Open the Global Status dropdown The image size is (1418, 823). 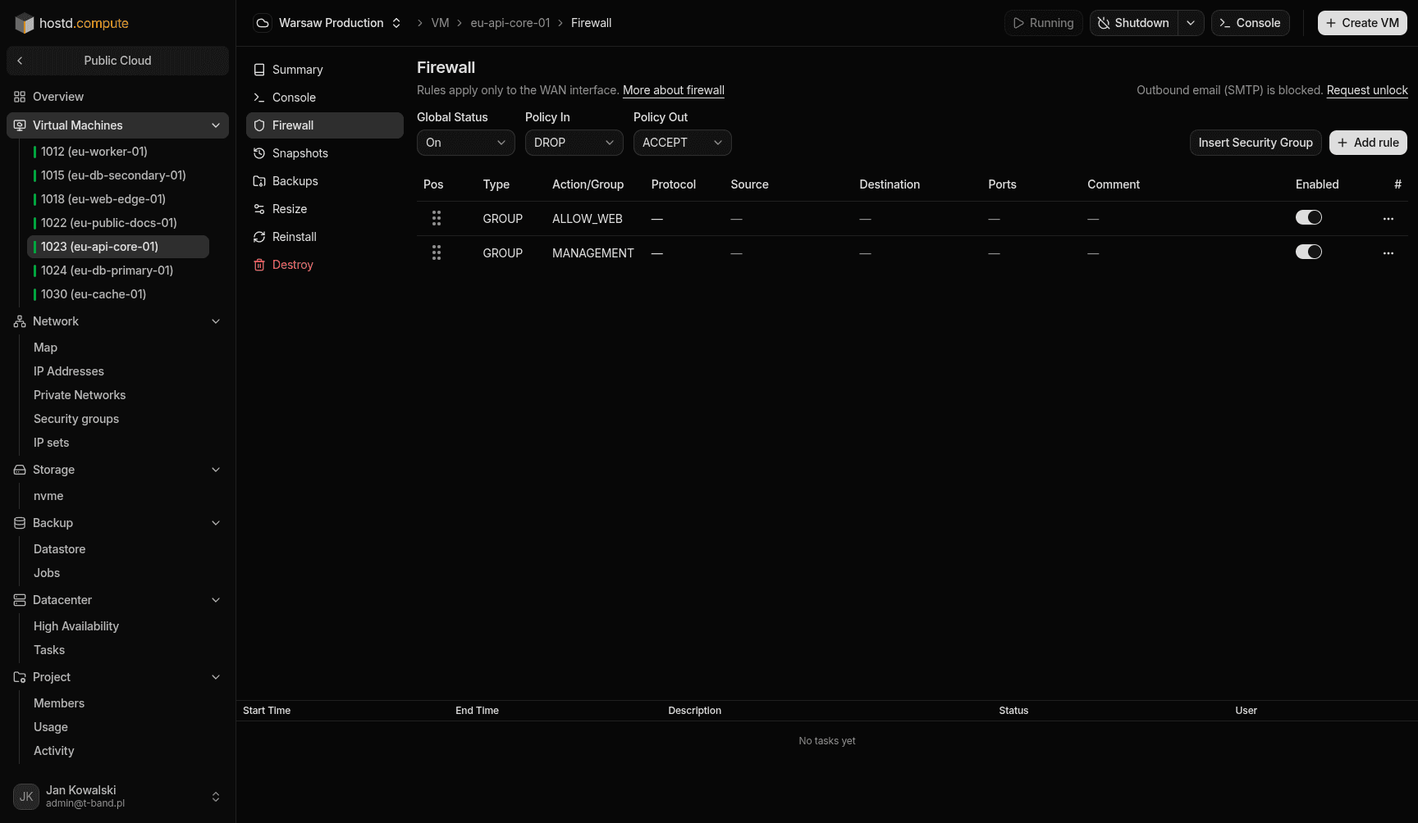tap(466, 143)
